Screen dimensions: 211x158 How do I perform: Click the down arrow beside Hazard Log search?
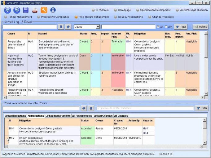coord(61,27)
